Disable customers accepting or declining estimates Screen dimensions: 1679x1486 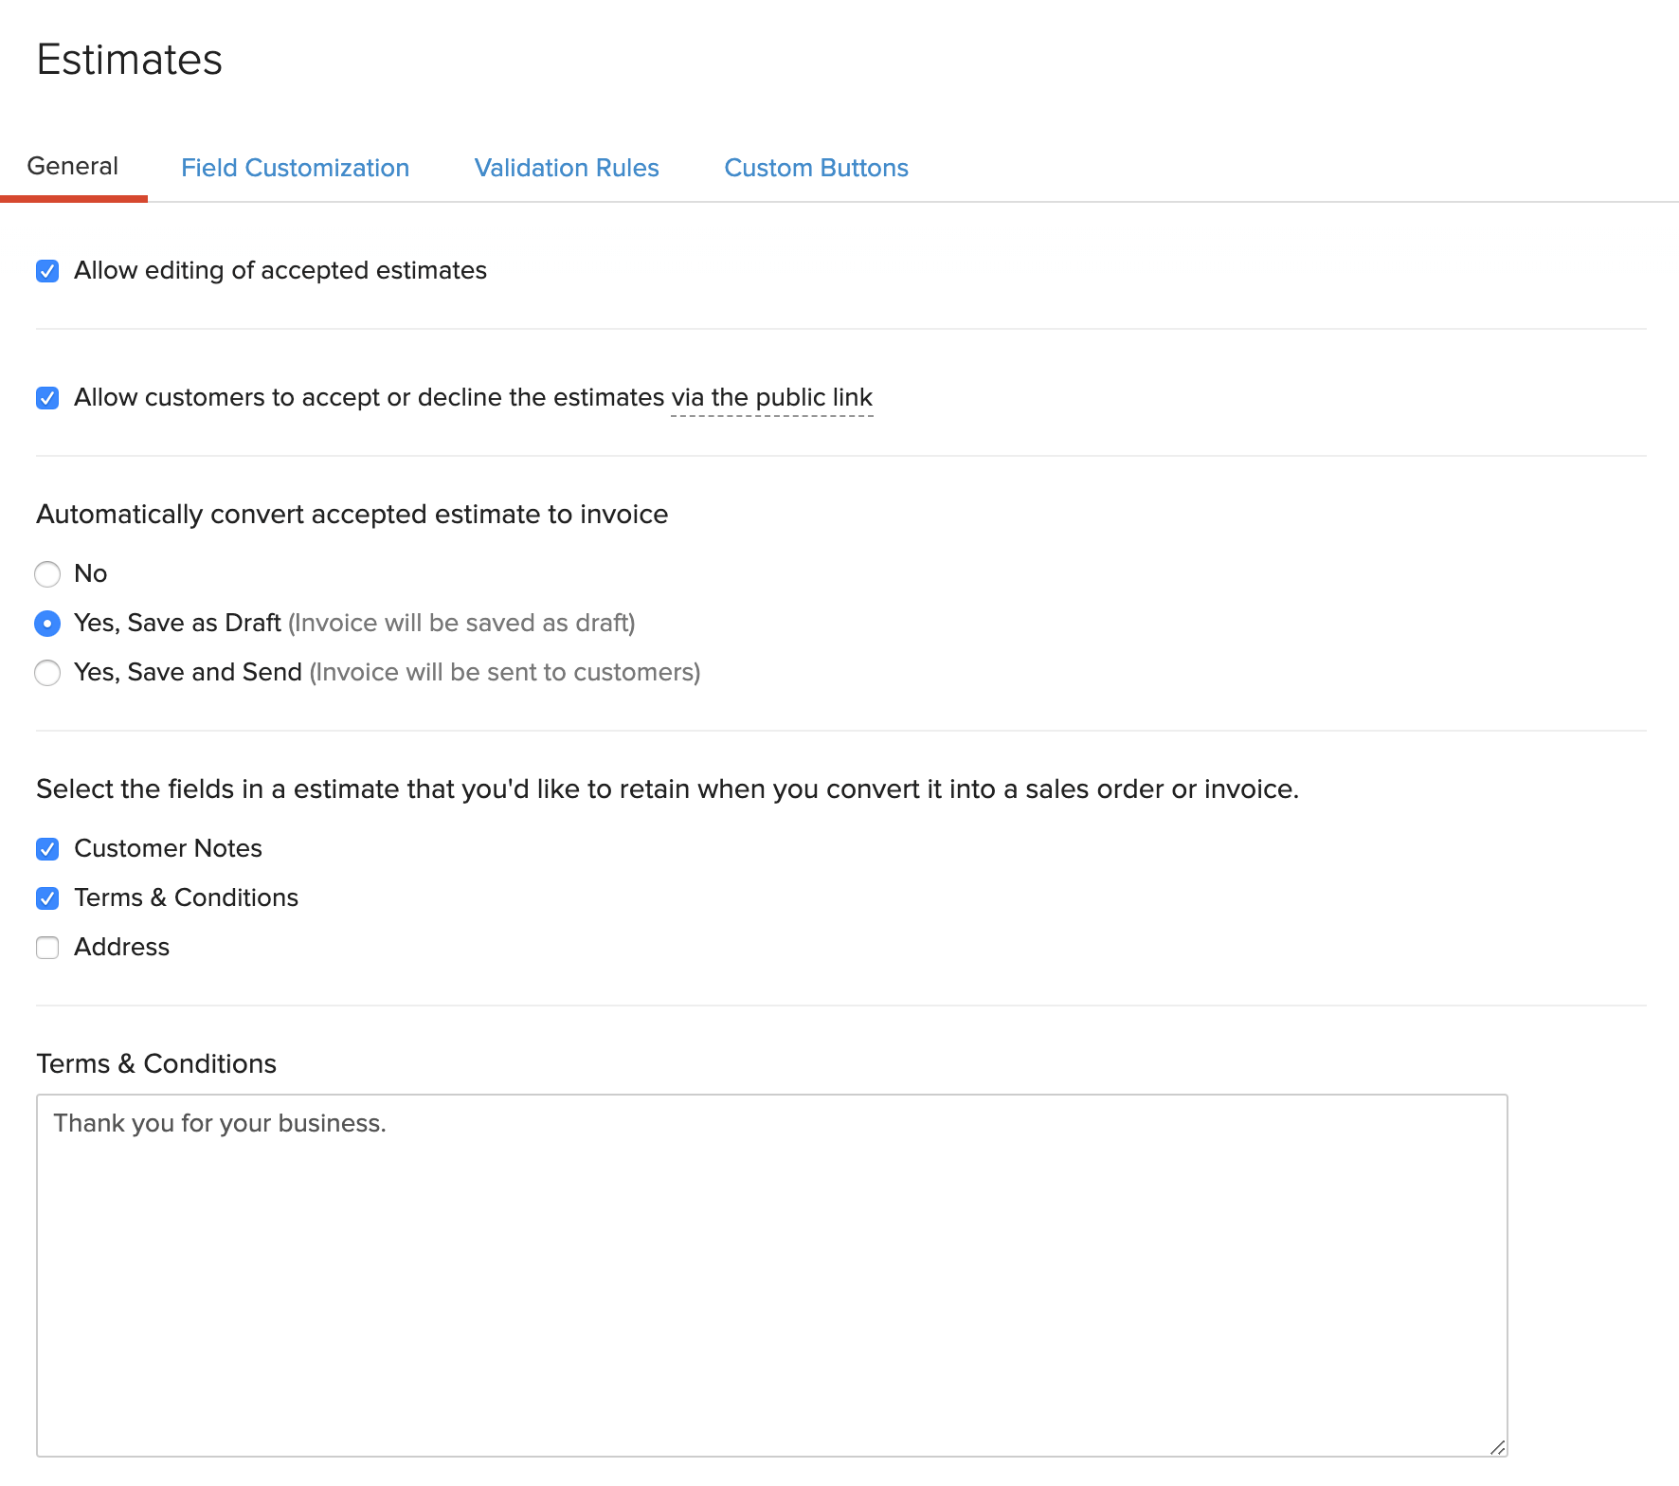(x=47, y=398)
